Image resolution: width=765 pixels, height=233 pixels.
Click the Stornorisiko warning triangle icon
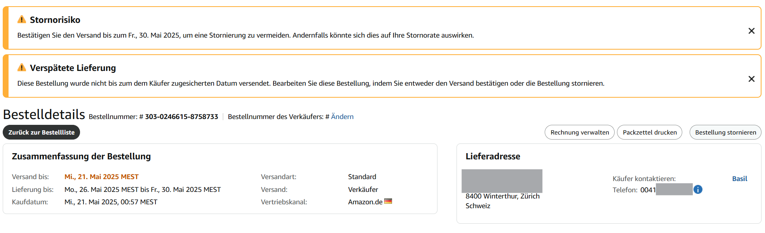pos(22,19)
